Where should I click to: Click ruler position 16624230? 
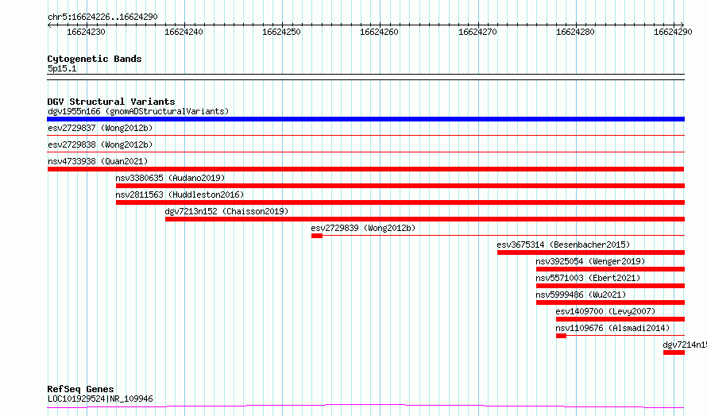(86, 32)
